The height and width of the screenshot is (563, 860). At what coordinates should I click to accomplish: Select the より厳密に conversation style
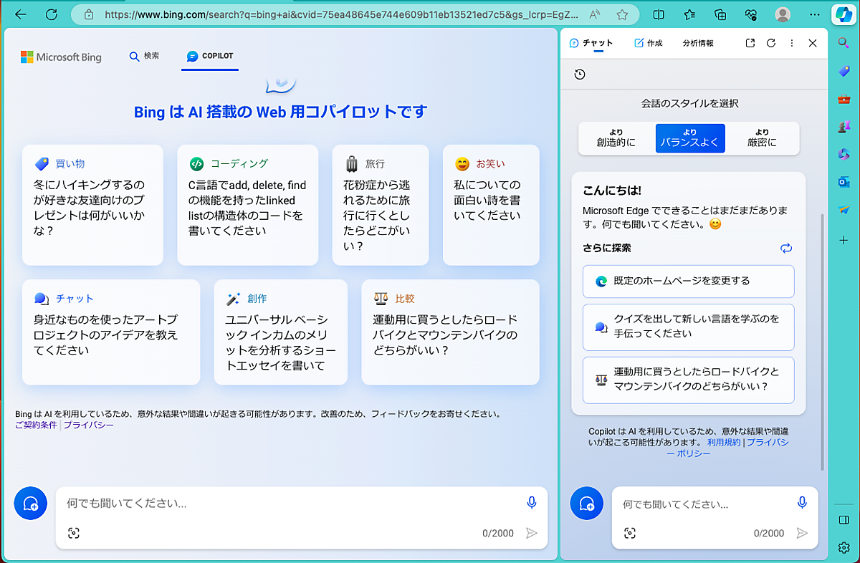(x=762, y=138)
